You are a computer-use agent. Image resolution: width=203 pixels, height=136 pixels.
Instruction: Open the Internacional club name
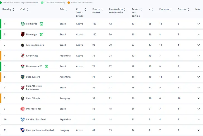point(33,109)
